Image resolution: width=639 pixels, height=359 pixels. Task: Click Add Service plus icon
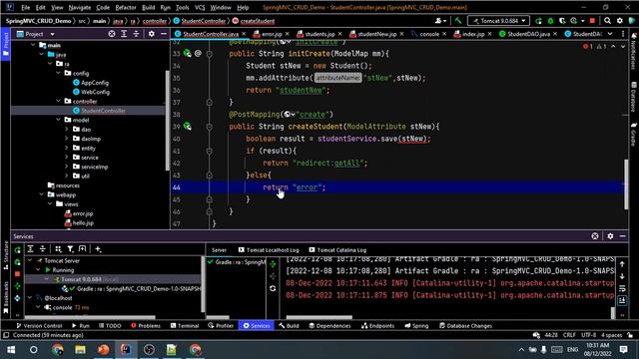coord(98,249)
